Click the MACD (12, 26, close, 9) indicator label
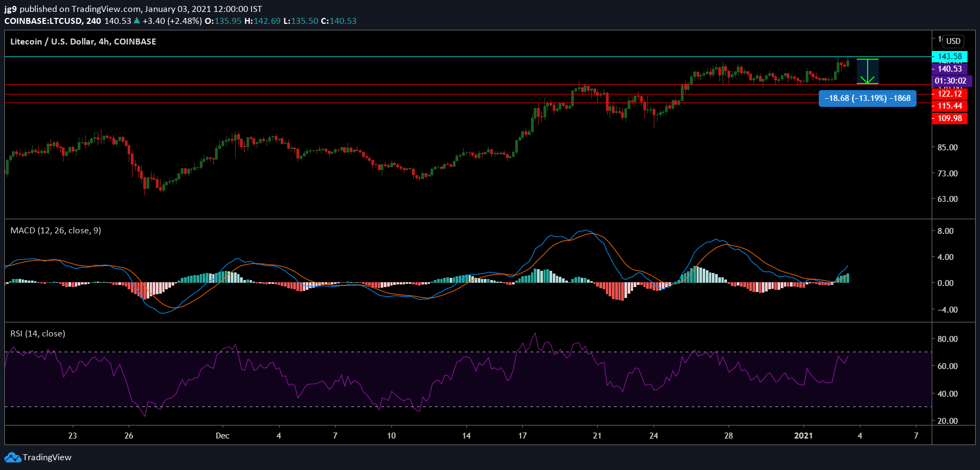This screenshot has height=470, width=980. pyautogui.click(x=55, y=231)
